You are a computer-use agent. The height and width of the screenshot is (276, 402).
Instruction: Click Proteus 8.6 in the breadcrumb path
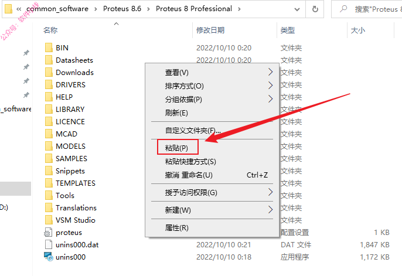tap(122, 9)
